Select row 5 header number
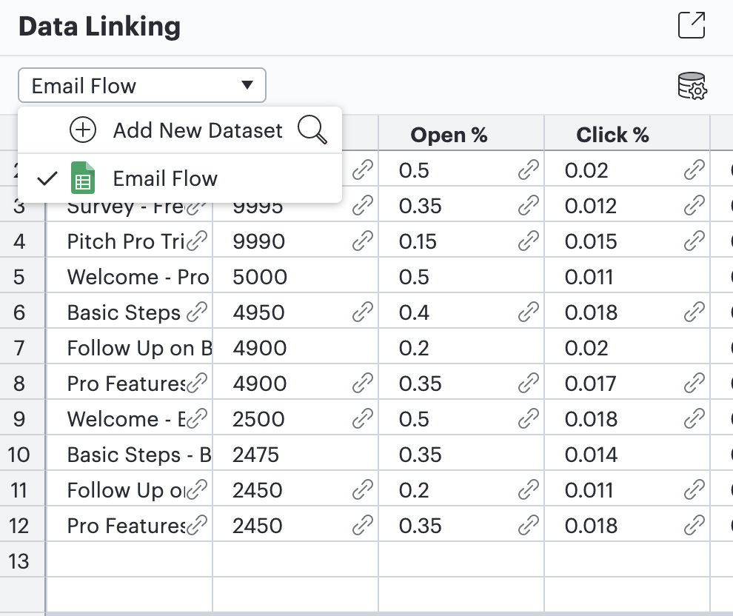The image size is (733, 616). click(x=19, y=277)
